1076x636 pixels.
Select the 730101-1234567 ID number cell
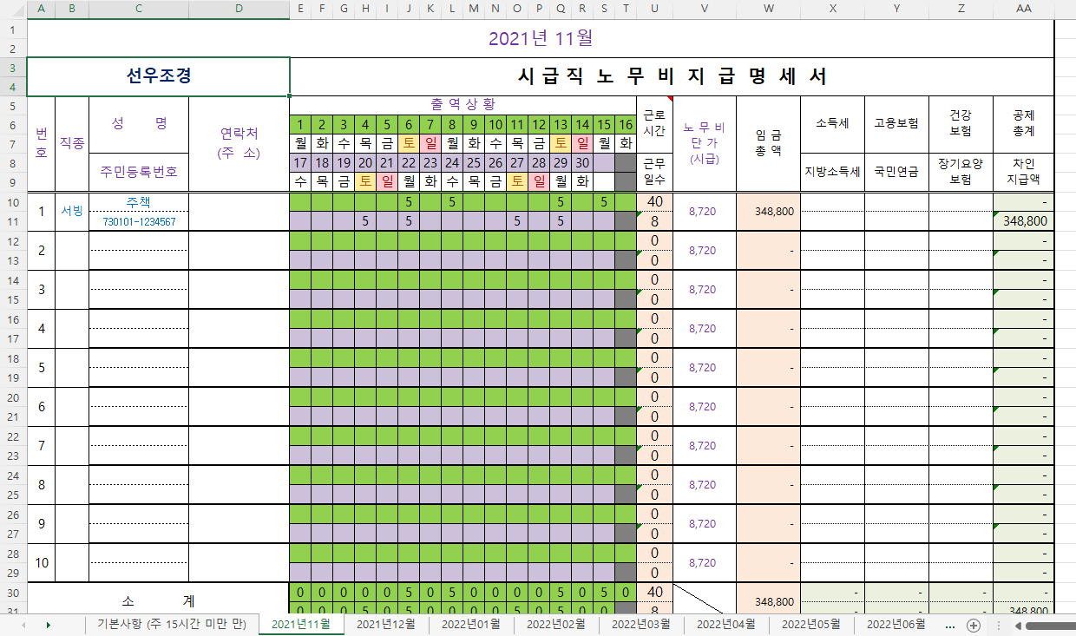[139, 221]
